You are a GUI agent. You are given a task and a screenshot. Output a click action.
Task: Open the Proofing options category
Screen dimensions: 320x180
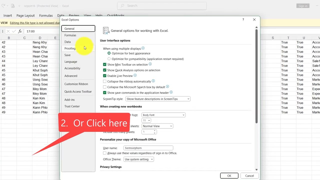78,48
